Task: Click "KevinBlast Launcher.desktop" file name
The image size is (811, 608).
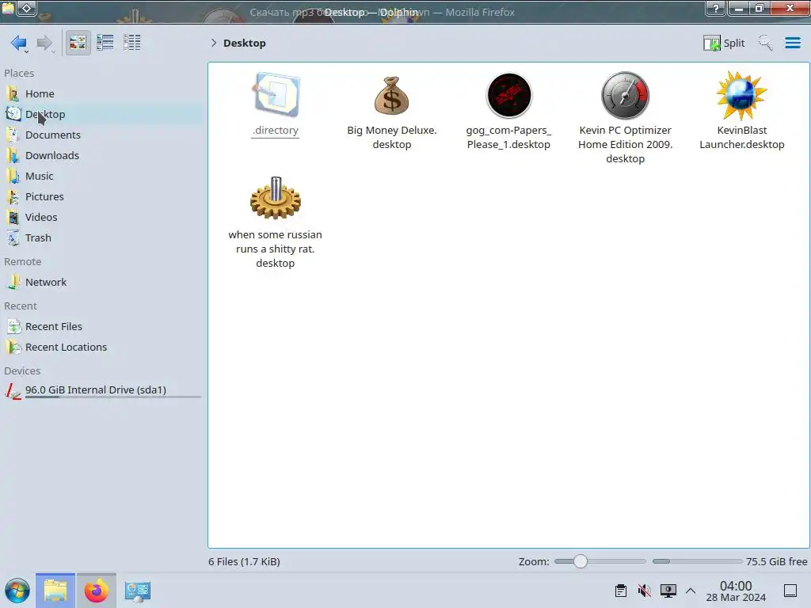Action: [741, 138]
